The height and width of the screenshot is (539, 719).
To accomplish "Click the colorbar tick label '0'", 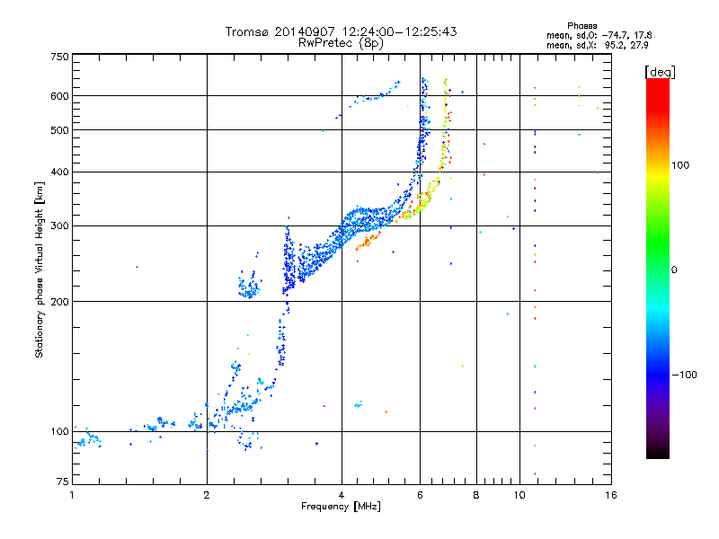I will pos(674,270).
